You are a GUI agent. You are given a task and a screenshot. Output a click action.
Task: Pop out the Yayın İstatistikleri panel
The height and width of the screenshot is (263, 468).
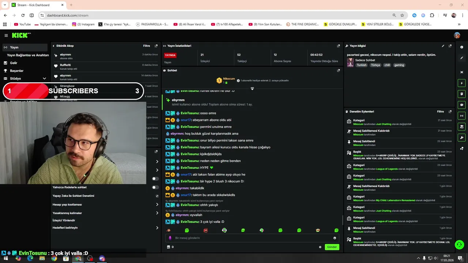pos(339,46)
